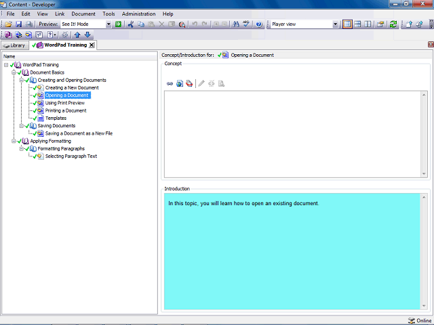Click the Link New Question icon
This screenshot has height=325, width=434.
coord(39,35)
